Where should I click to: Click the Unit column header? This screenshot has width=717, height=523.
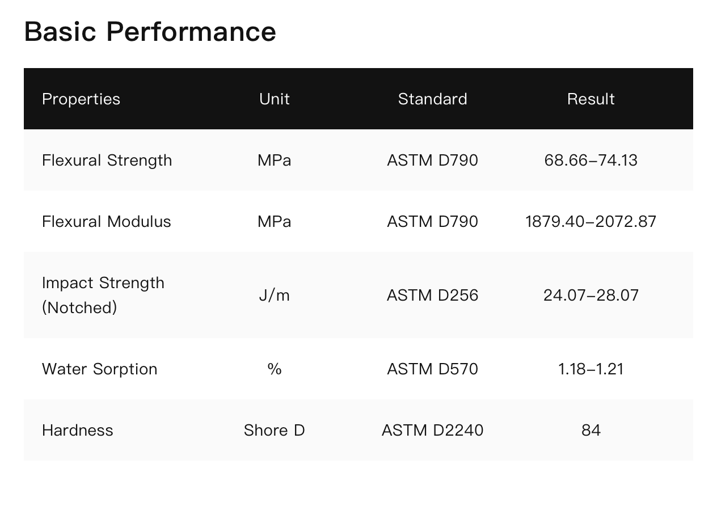tap(275, 99)
